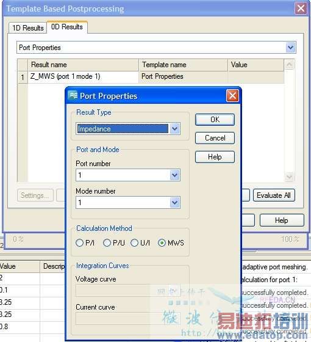The width and height of the screenshot is (311, 342).
Task: Expand the Port number dropdown
Action: tap(174, 175)
